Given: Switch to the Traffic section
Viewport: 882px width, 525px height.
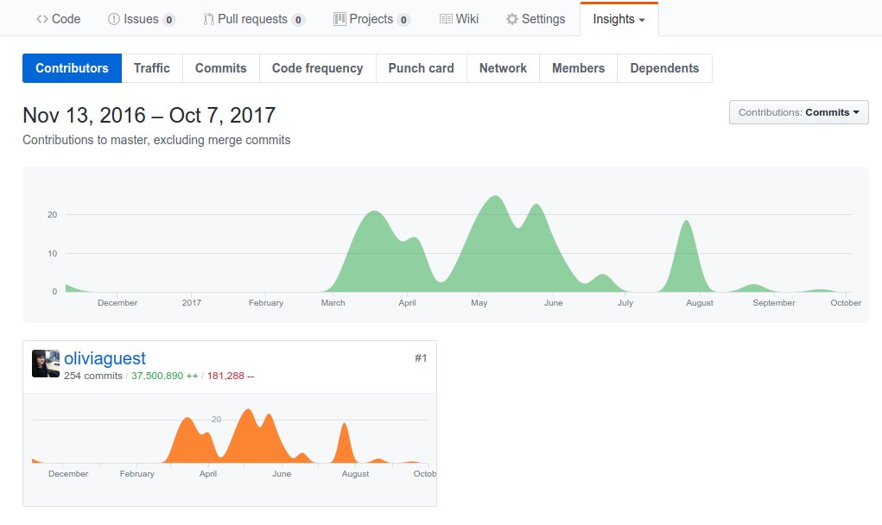Looking at the screenshot, I should point(152,68).
